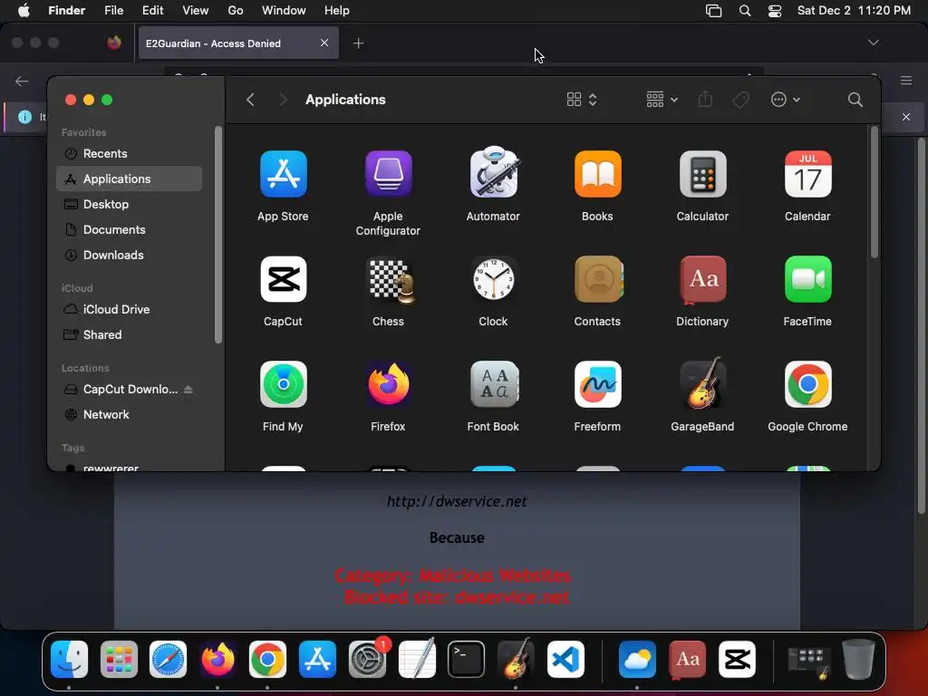Select Network under Locations
The image size is (928, 696).
pos(129,415)
